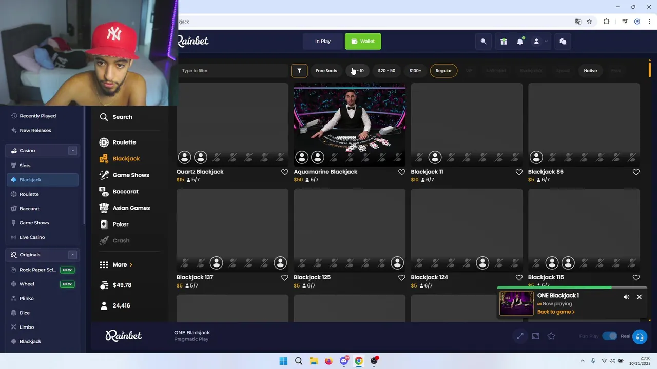The height and width of the screenshot is (369, 657).
Task: Open the browser translate page icon
Action: 578,22
